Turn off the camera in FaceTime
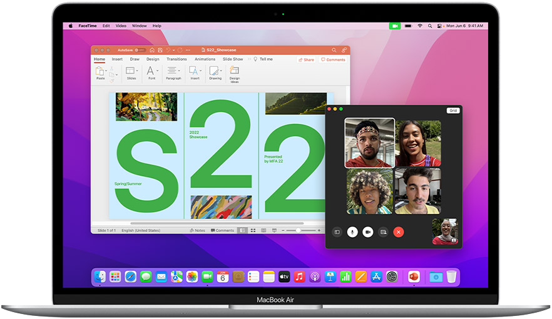The image size is (552, 319). 368,232
